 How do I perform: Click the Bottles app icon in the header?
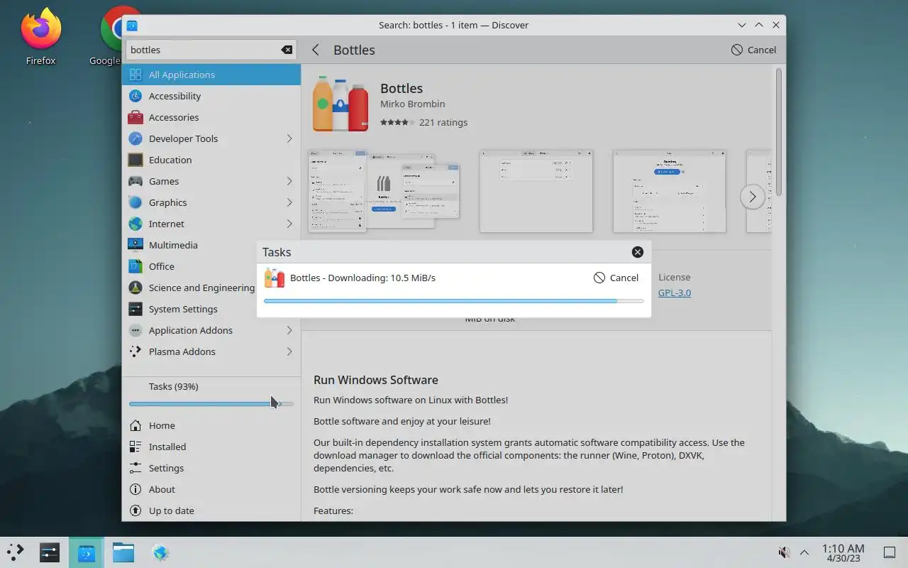340,104
